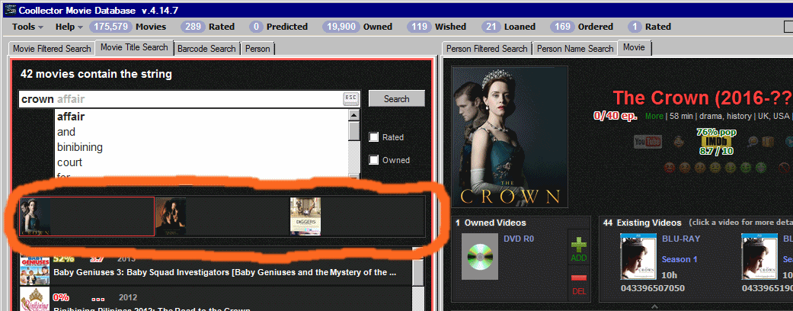793x311 pixels.
Task: Click the 19,900 Owned counter
Action: click(x=357, y=27)
